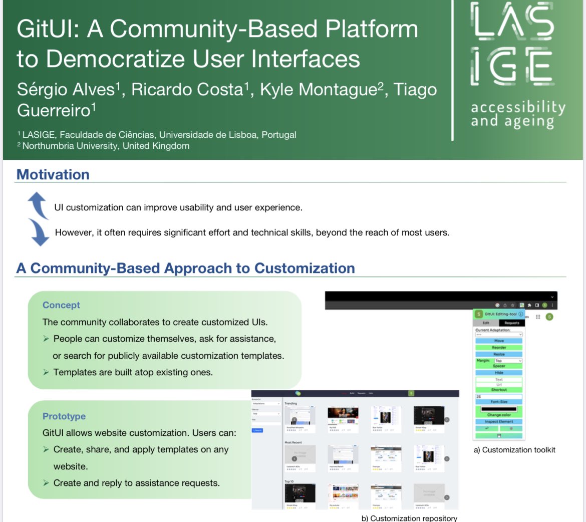Click the Shortcut button
Screen dimensions: 586x522
(x=499, y=390)
